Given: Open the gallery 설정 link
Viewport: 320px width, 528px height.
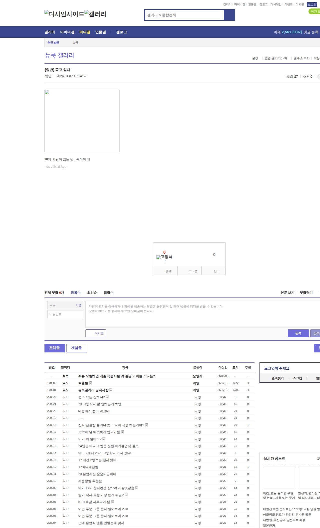Looking at the screenshot, I should click(x=255, y=58).
